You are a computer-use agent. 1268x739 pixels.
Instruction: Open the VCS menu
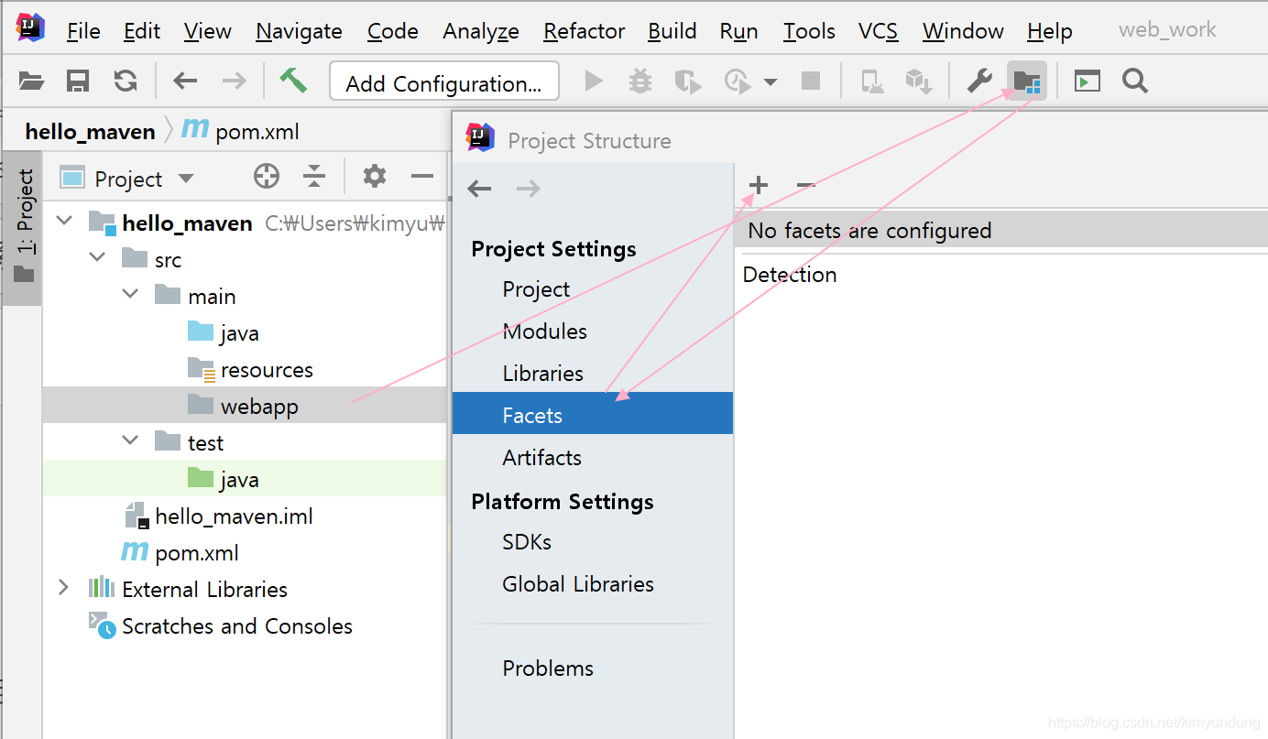click(879, 31)
